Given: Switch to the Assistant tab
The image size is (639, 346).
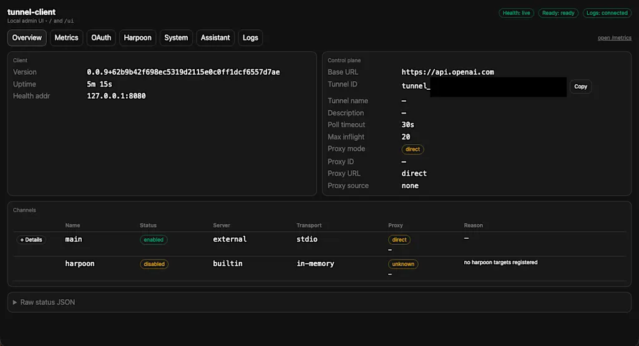Looking at the screenshot, I should [x=215, y=38].
